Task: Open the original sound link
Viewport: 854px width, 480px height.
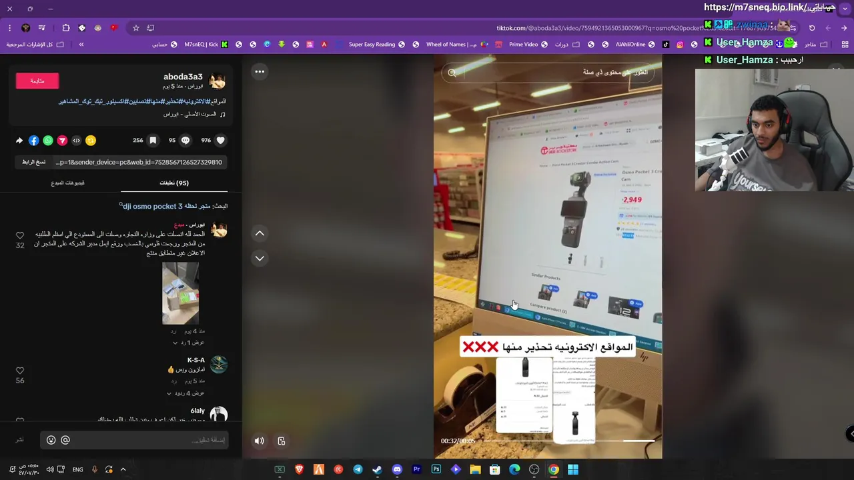Action: pos(194,114)
